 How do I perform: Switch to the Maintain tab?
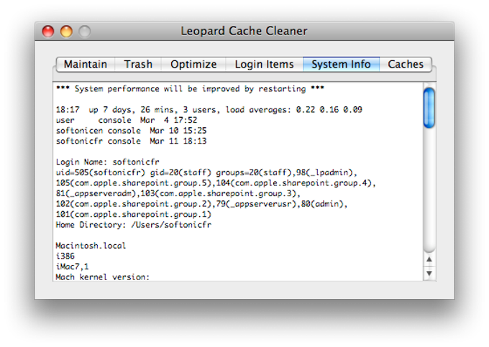[x=86, y=64]
